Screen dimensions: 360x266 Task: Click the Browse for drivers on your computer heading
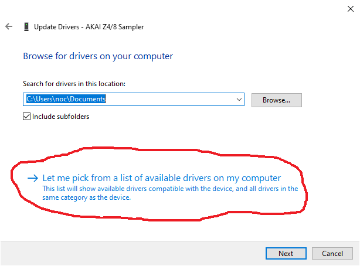point(98,56)
